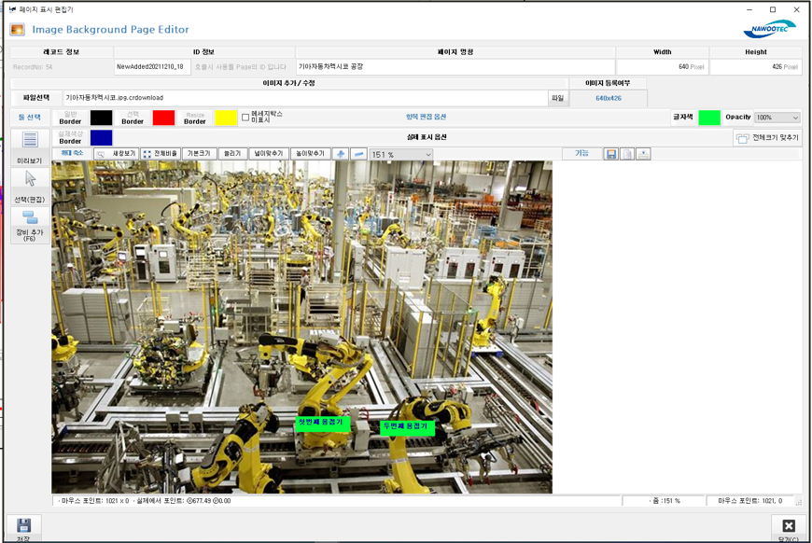Click the floppy disk icon beside 기능
The height and width of the screenshot is (543, 812).
click(611, 154)
